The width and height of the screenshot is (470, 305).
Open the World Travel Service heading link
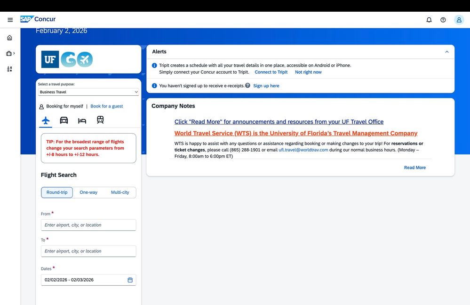point(296,133)
